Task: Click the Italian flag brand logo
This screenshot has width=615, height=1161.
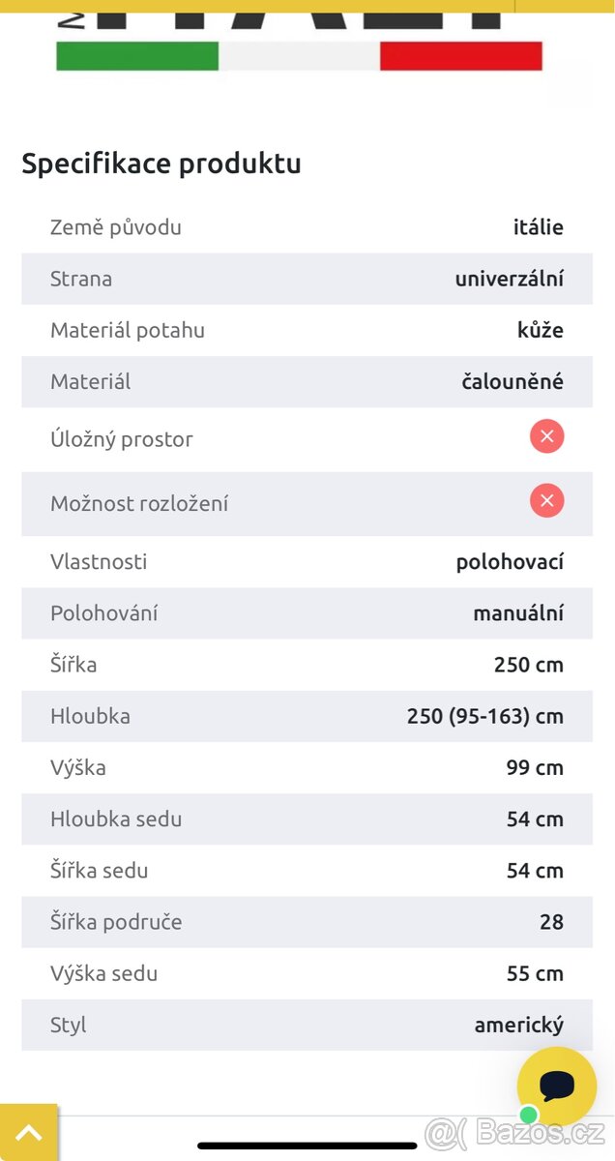Action: [x=300, y=54]
